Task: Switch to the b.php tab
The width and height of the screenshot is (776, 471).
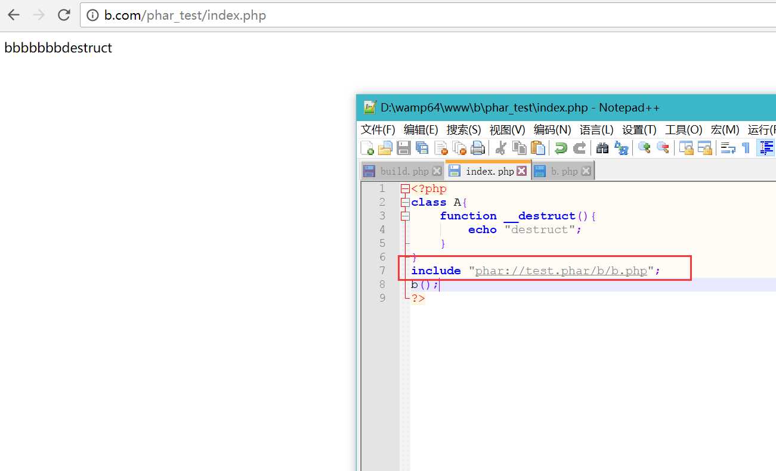Action: click(563, 171)
